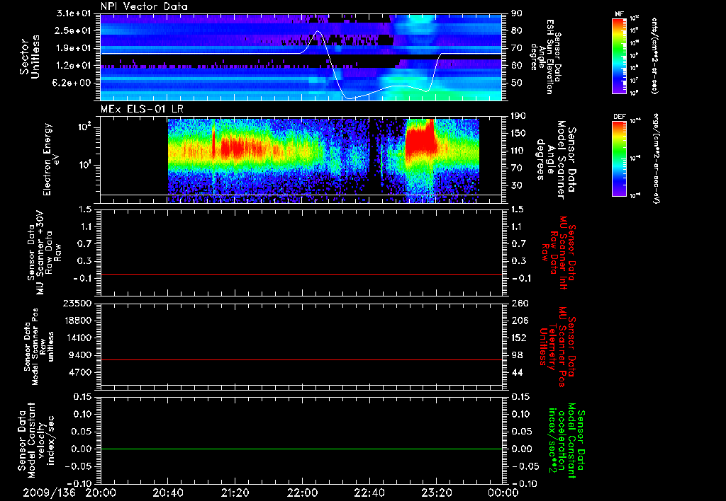This screenshot has width=726, height=501.
Task: Click the "1.9e+01" sector tick label
Action: [x=74, y=48]
